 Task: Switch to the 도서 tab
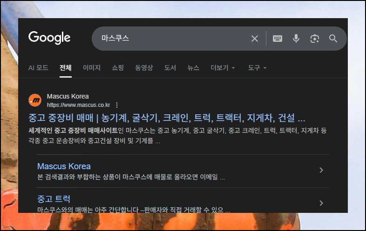coord(170,68)
